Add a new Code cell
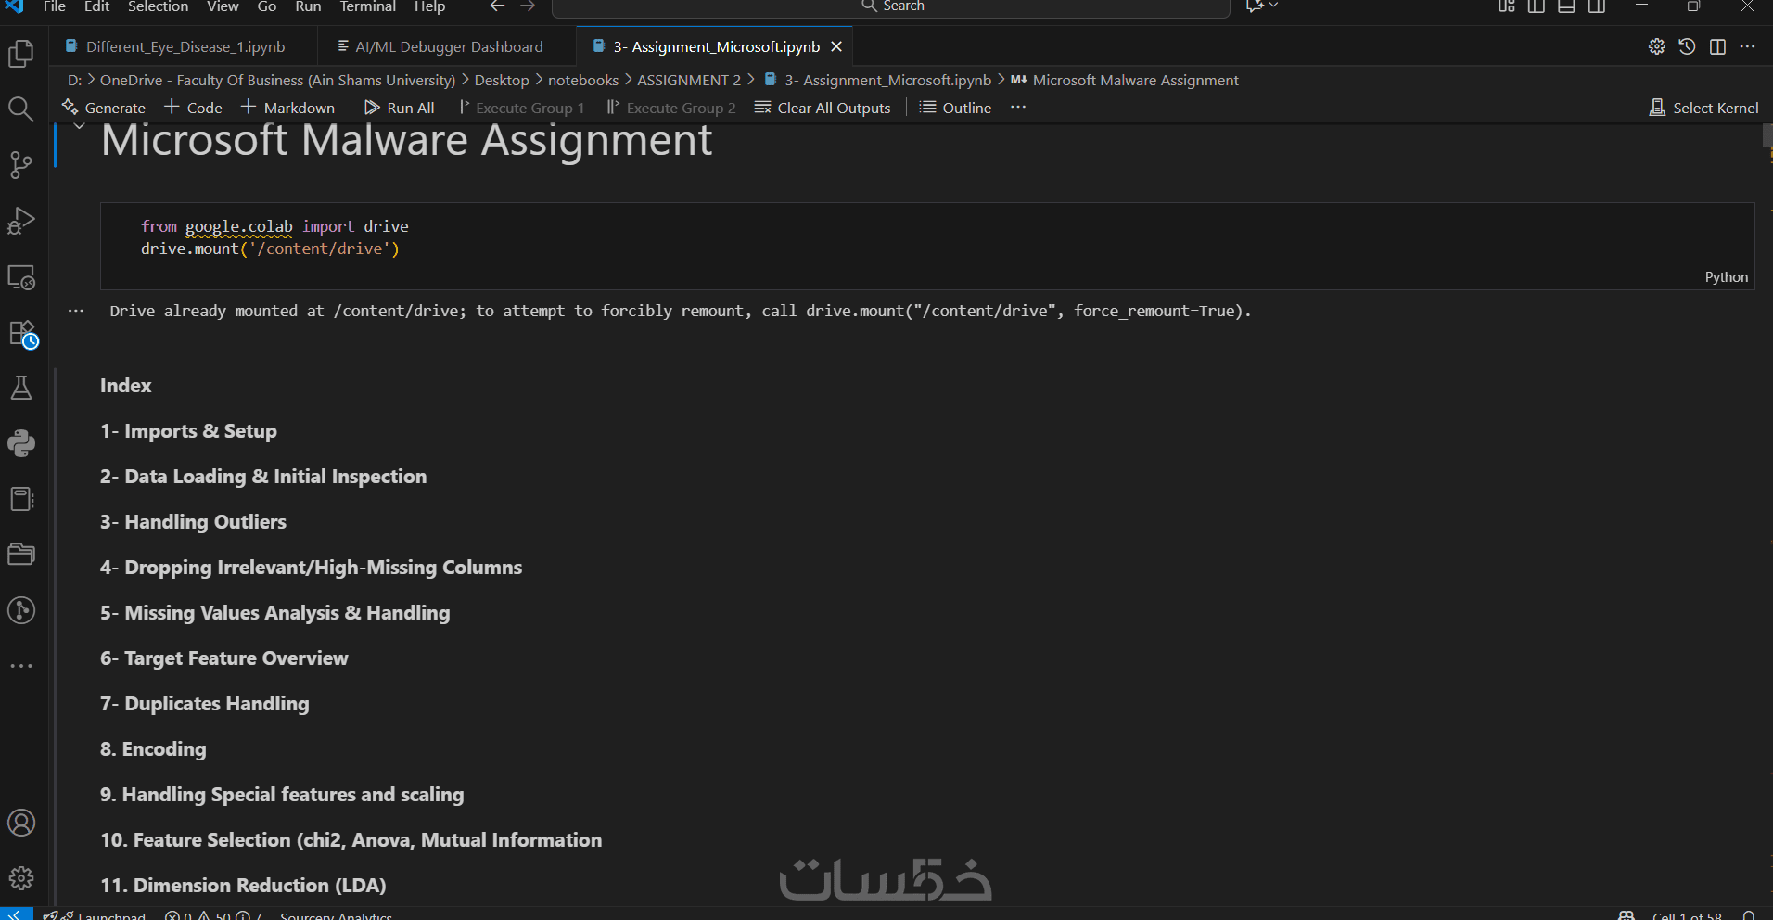This screenshot has width=1773, height=920. tap(193, 108)
